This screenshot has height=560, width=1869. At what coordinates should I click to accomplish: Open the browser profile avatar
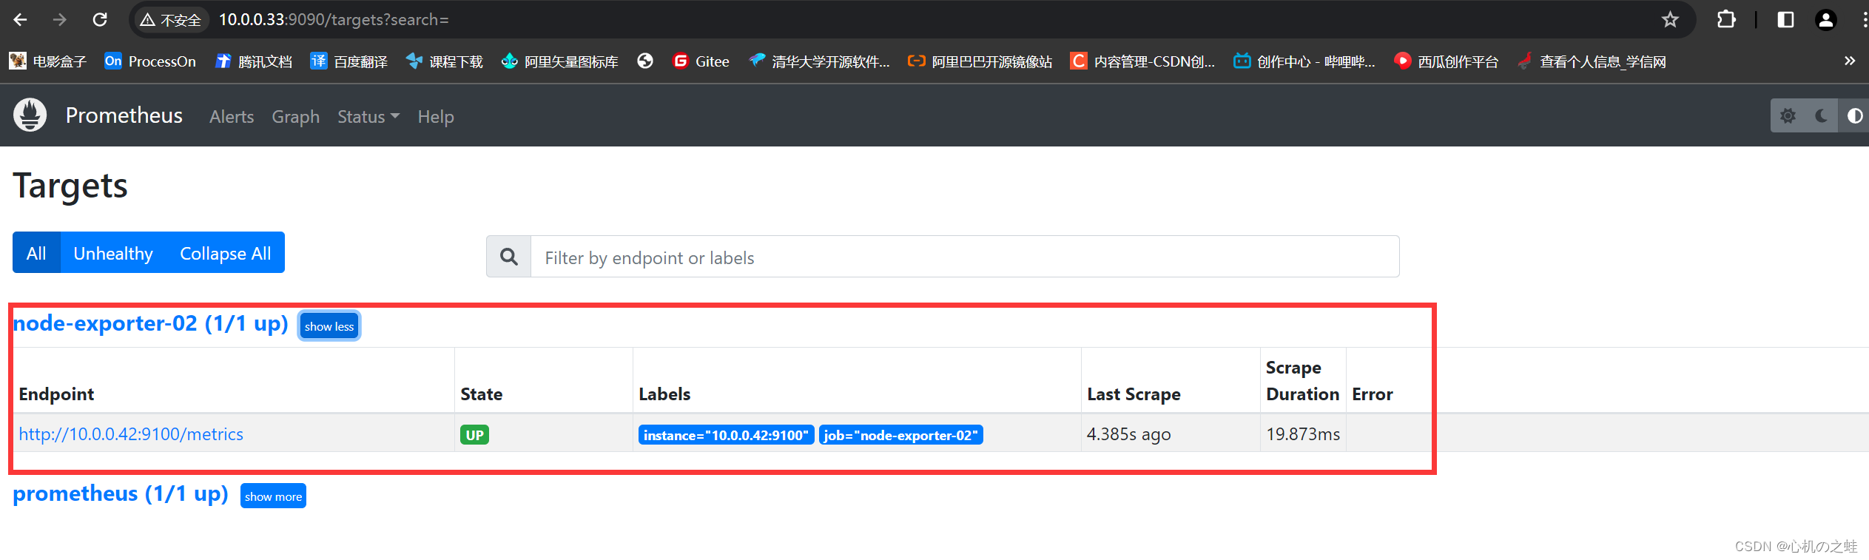pos(1826,20)
